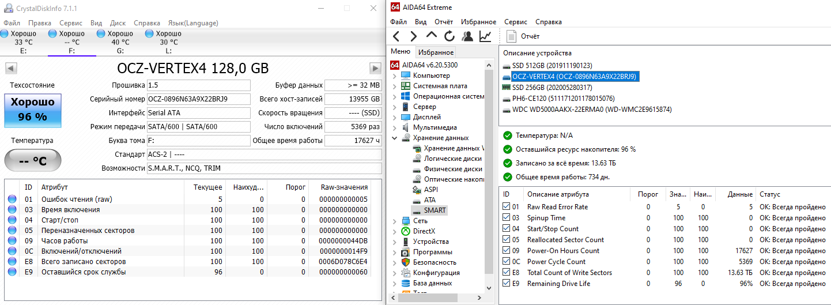Select PH6-CE120 device in AIDA64 list

point(558,99)
